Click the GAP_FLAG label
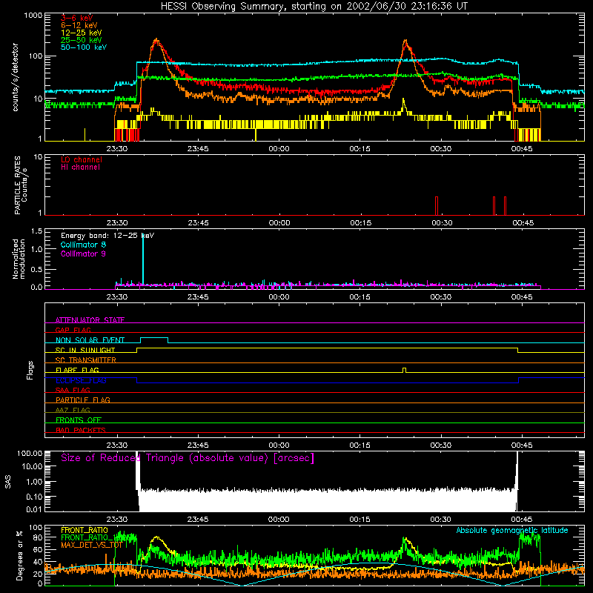Screen dimensions: 593x593 [x=73, y=330]
